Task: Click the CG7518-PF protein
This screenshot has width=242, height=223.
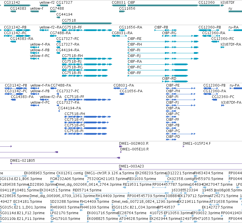Action: (88, 100)
